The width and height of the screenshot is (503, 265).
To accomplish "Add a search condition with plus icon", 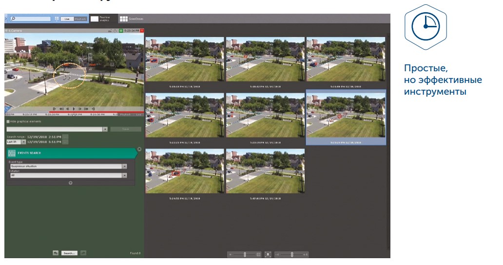I will 71,183.
